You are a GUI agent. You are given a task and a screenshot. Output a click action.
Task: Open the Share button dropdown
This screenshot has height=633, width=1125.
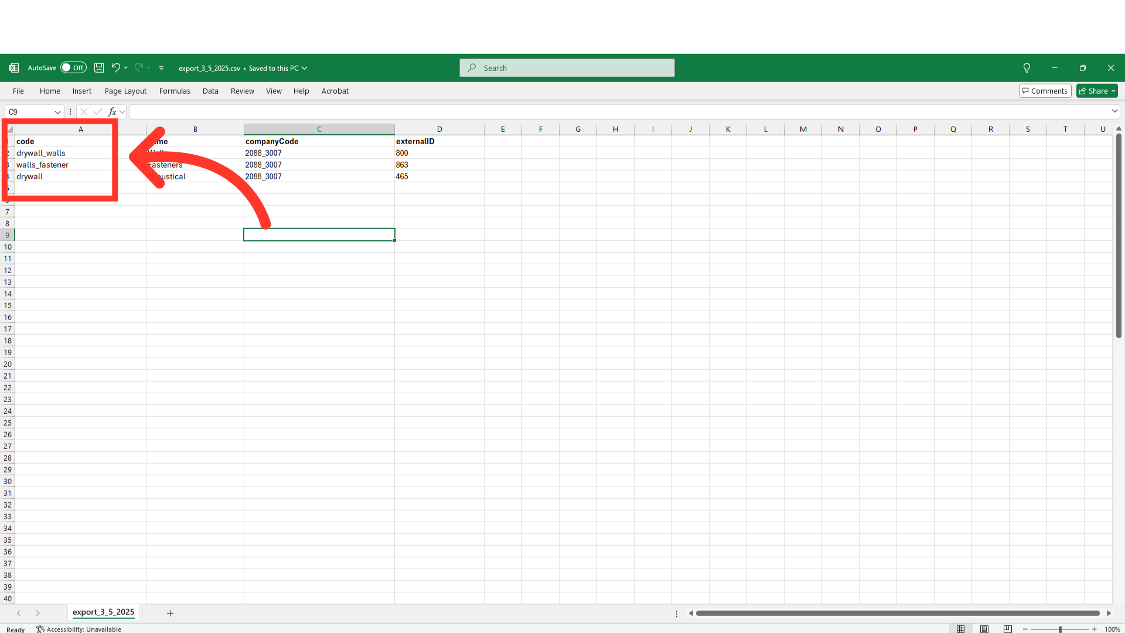click(x=1113, y=91)
